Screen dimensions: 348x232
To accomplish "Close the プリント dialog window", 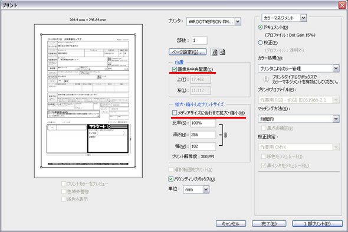I will pyautogui.click(x=342, y=5).
